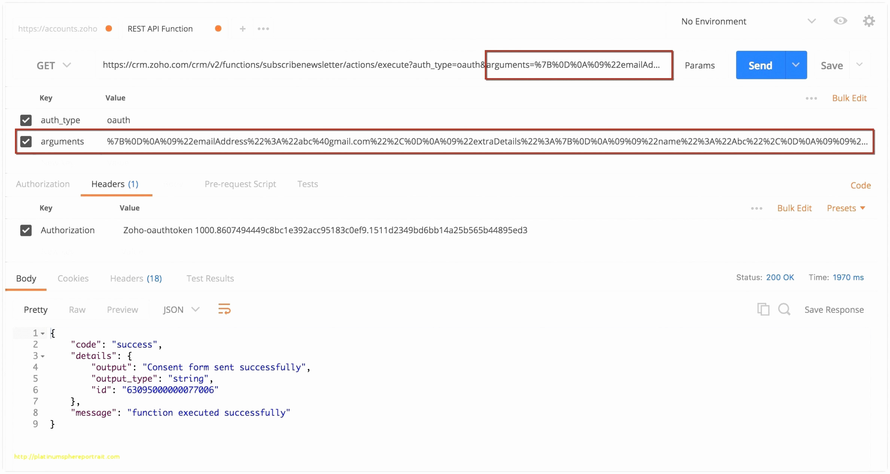890x474 pixels.
Task: Toggle the arguments parameter checkbox
Action: coord(26,141)
